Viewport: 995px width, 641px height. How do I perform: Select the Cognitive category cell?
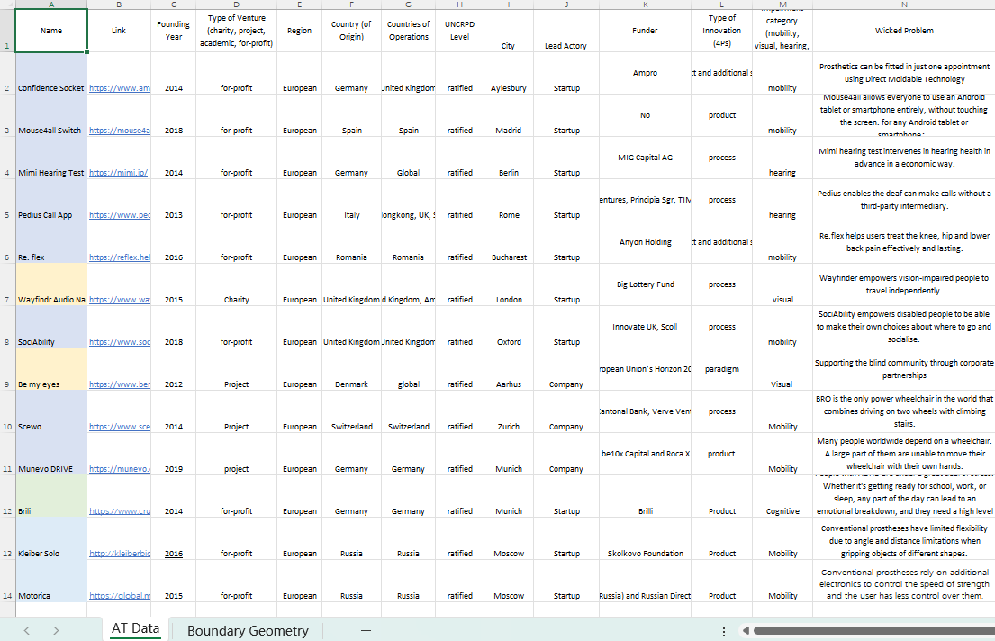(782, 496)
